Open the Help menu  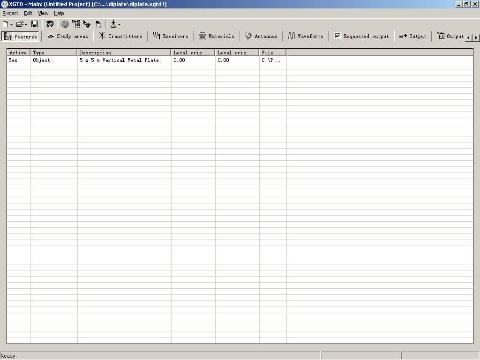[x=59, y=13]
